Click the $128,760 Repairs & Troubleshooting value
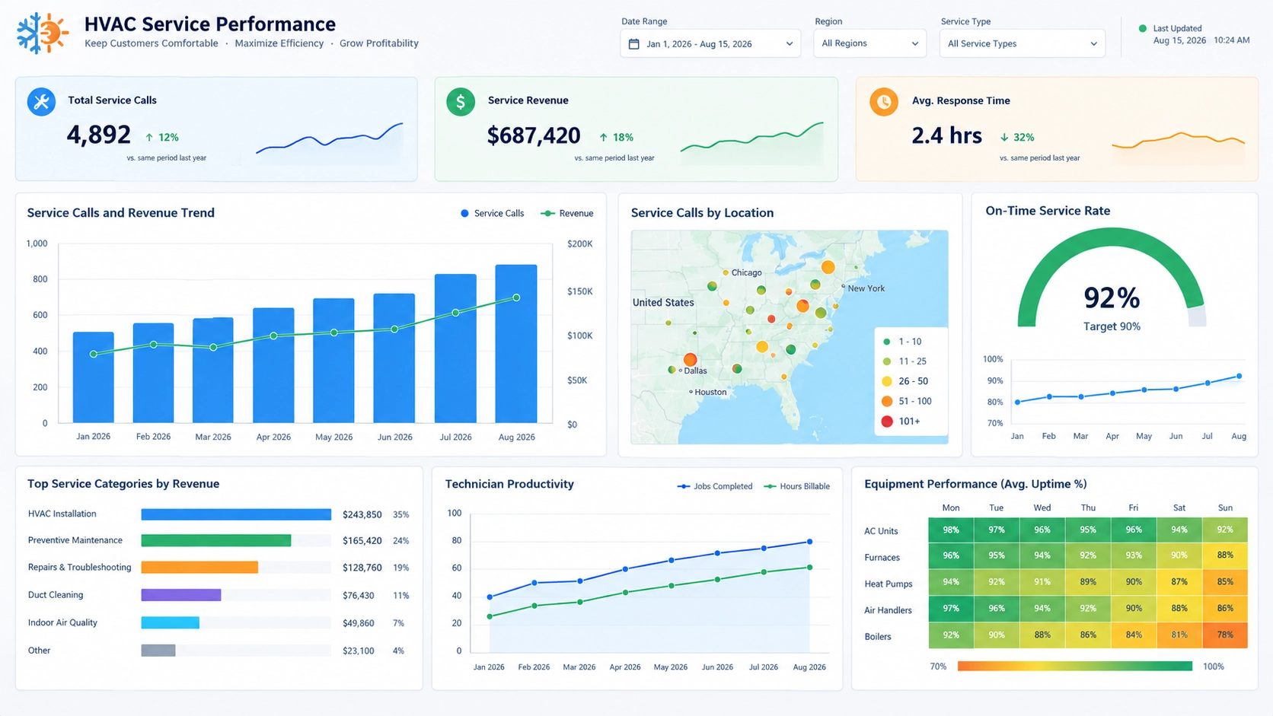This screenshot has width=1273, height=716. click(x=362, y=568)
